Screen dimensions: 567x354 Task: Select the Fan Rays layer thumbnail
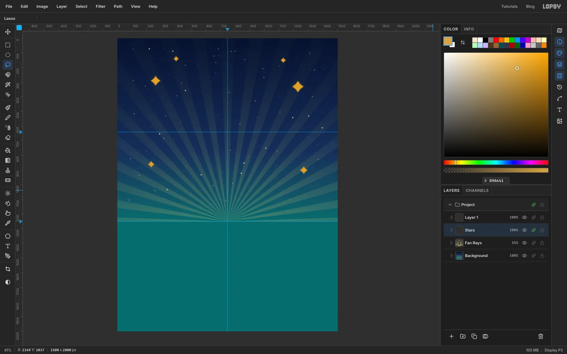[459, 243]
